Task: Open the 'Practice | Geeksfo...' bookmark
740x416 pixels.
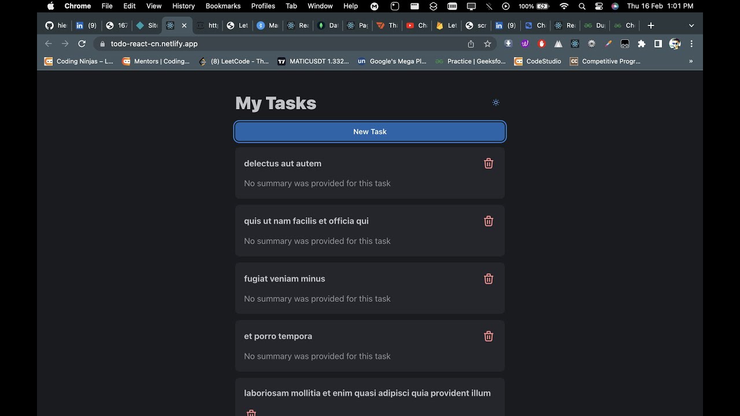Action: point(471,61)
